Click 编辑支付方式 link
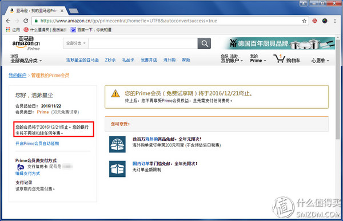The height and width of the screenshot is (221, 343). click(27, 173)
